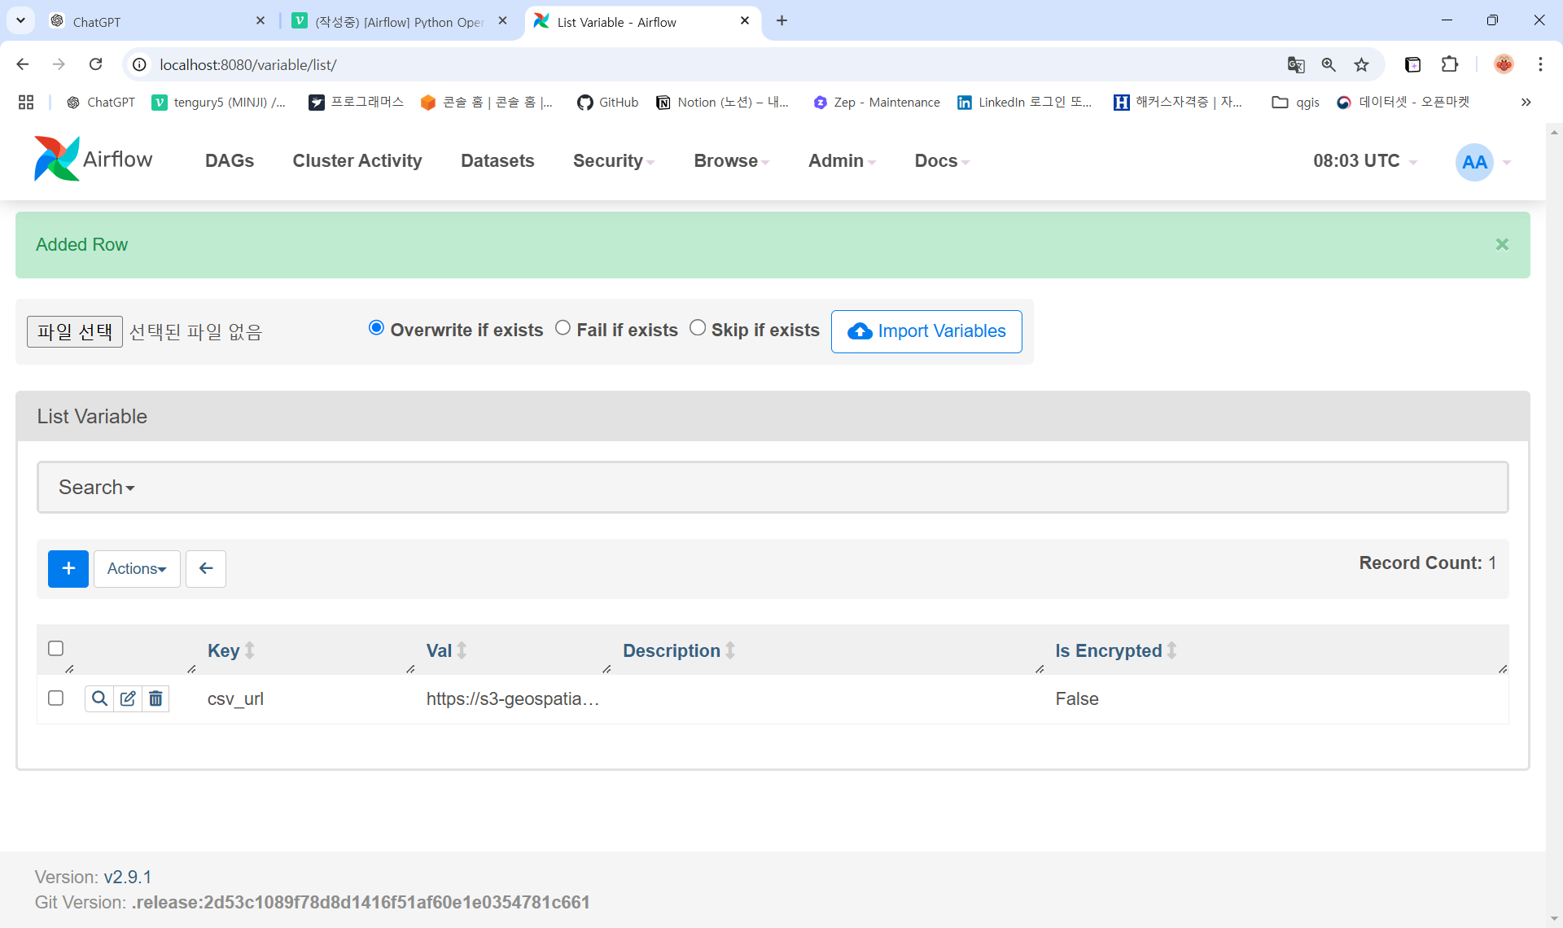Expand the Search filter dropdown

click(96, 487)
